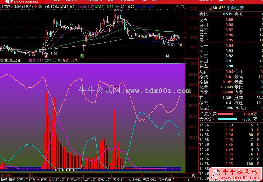Open the 日线 period selector

tap(192, 175)
